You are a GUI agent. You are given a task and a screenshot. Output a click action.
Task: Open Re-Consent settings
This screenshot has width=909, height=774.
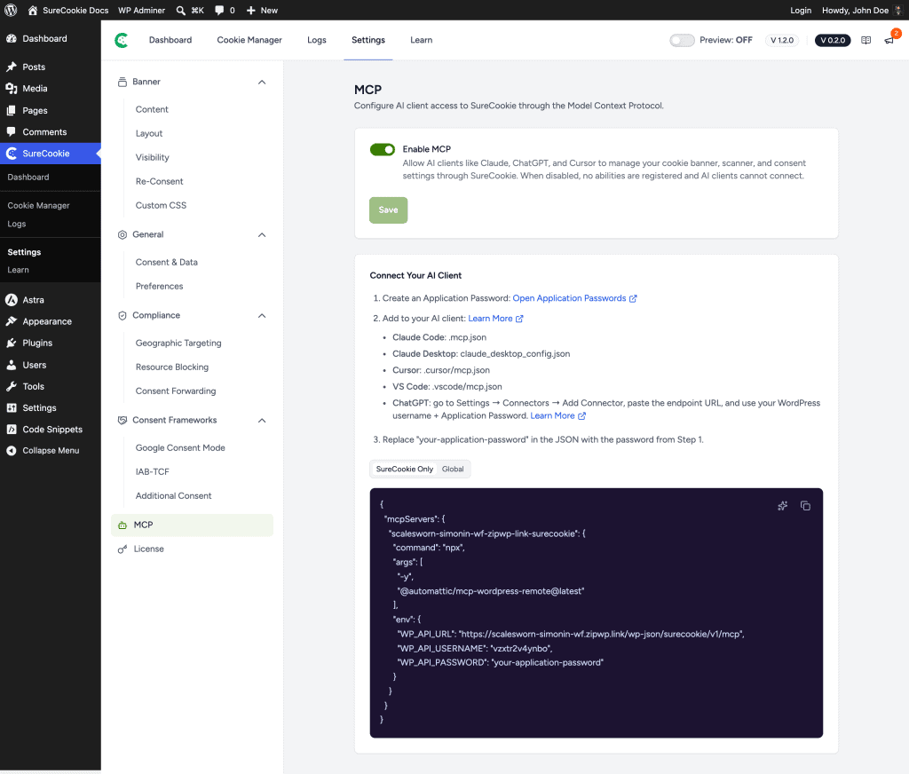(x=160, y=181)
